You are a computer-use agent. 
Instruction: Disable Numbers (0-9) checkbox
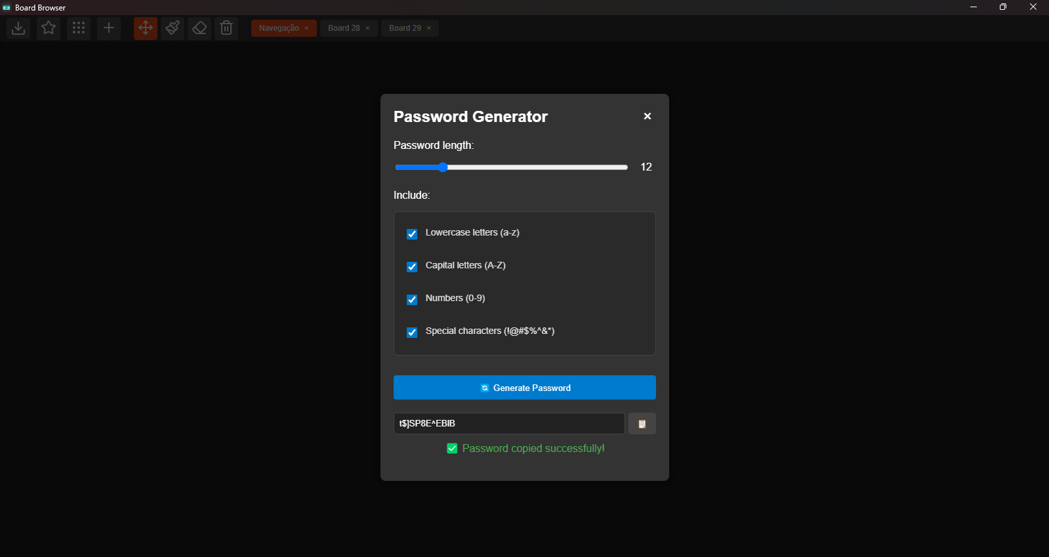tap(412, 300)
